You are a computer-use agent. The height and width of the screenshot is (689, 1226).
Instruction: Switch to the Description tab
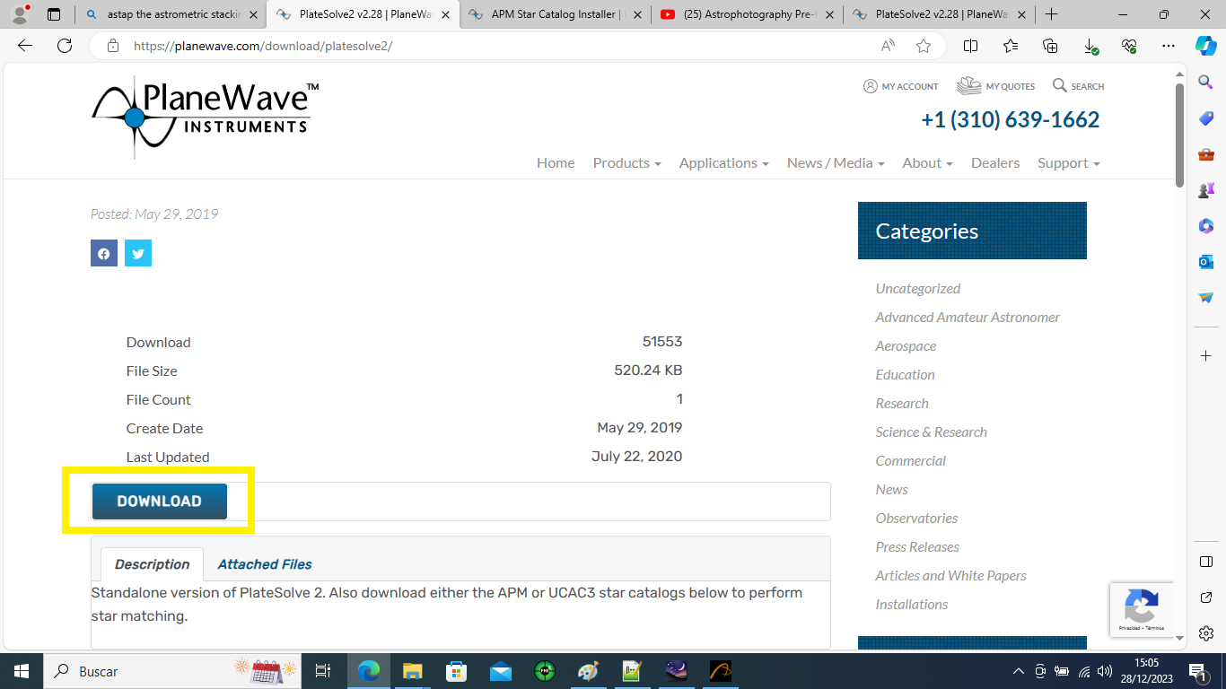point(152,564)
